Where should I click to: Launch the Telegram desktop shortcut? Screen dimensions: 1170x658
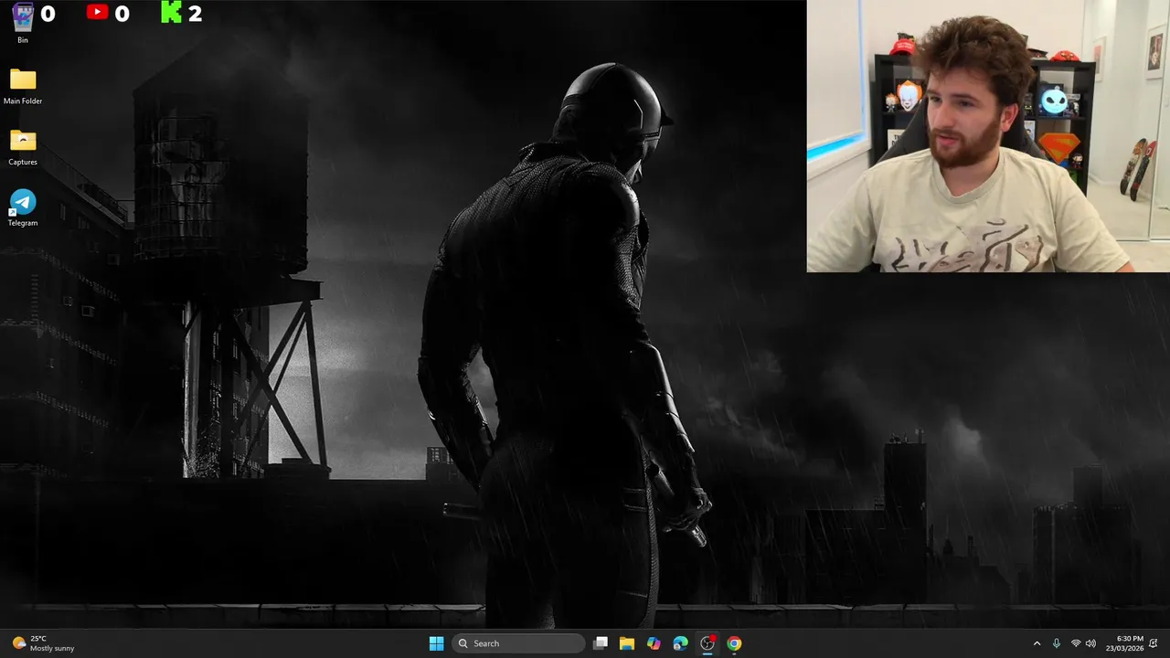click(23, 208)
